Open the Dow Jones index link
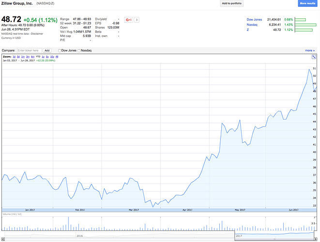This screenshot has height=242, width=320. tap(255, 19)
